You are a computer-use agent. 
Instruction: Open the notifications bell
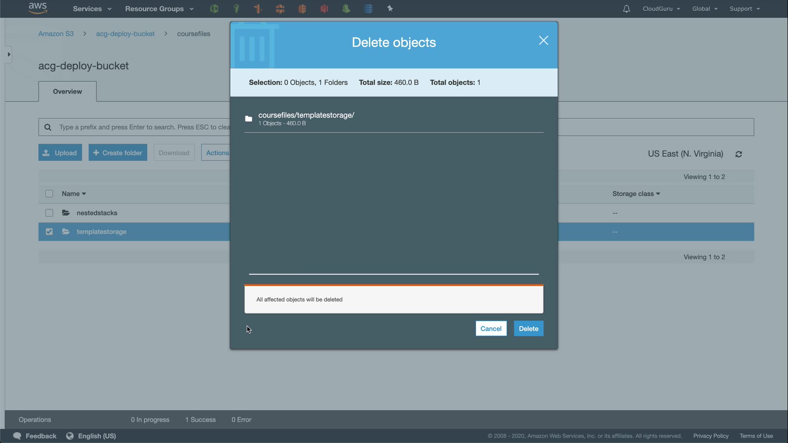tap(626, 9)
